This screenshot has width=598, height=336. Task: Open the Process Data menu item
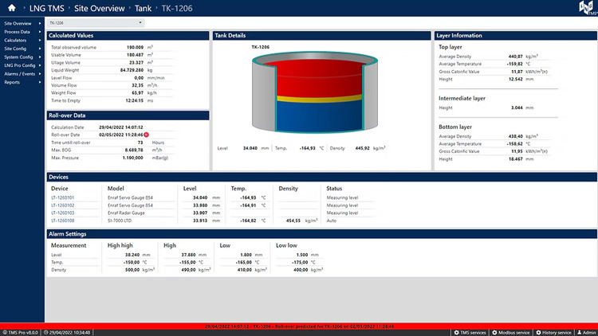pyautogui.click(x=20, y=32)
